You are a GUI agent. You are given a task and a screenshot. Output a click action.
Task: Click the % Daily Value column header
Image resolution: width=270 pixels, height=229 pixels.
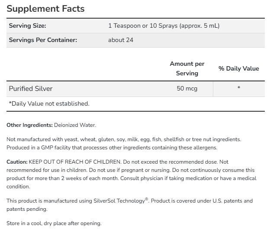click(238, 68)
